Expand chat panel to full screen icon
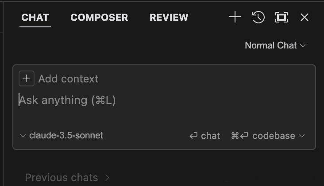The width and height of the screenshot is (324, 186). pos(282,17)
